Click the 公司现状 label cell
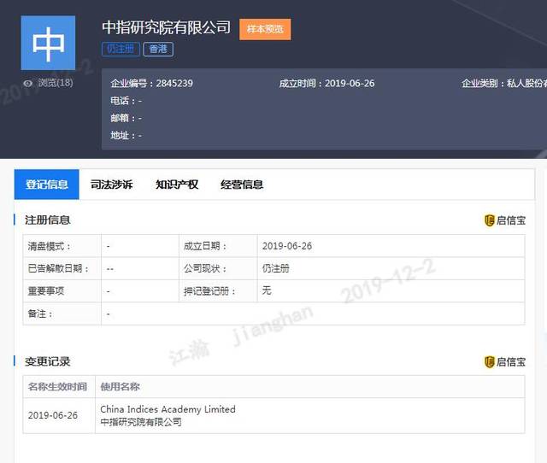Screen dimensions: 547x463 coord(219,268)
